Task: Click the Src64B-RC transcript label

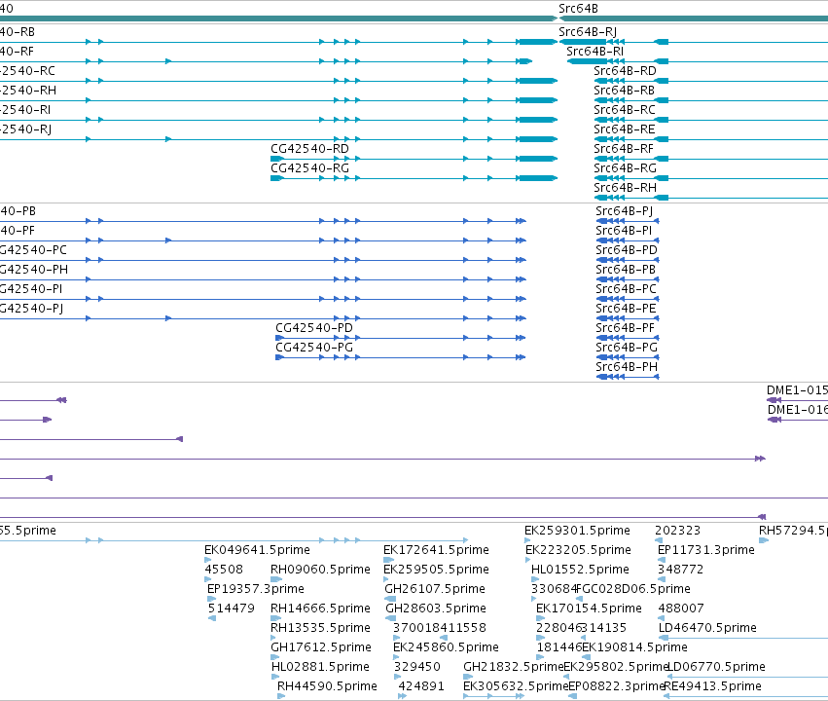Action: tap(625, 110)
